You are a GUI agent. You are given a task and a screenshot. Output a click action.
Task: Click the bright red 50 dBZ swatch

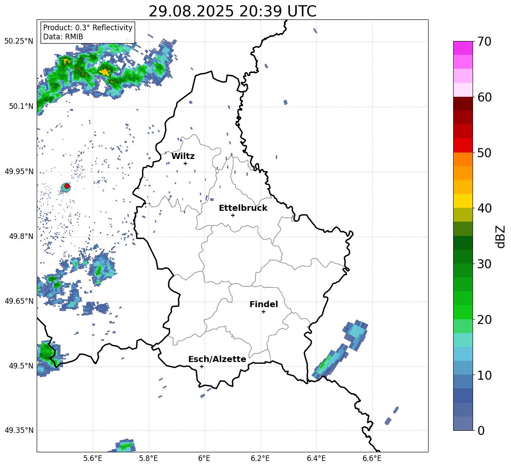point(463,146)
